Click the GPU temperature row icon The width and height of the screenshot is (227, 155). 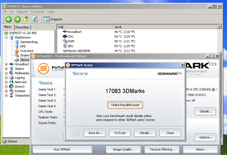tap(65, 46)
